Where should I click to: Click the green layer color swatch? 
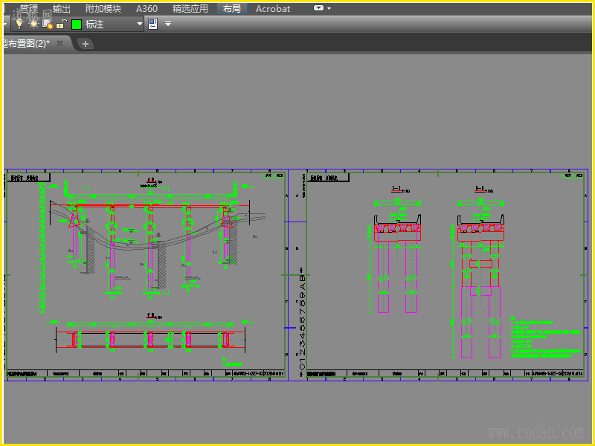tap(77, 25)
